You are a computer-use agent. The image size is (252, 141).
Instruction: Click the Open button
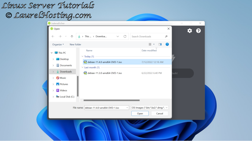[x=140, y=113]
